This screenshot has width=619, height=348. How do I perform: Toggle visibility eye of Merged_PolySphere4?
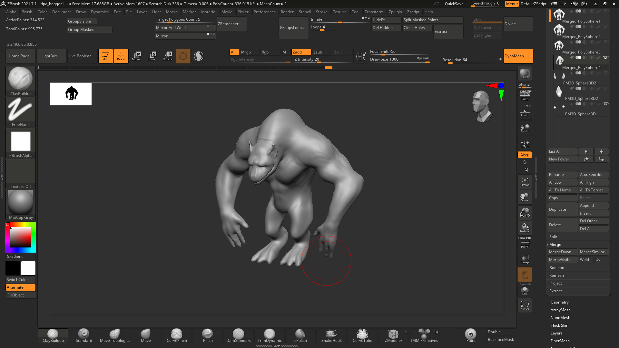coord(605,57)
